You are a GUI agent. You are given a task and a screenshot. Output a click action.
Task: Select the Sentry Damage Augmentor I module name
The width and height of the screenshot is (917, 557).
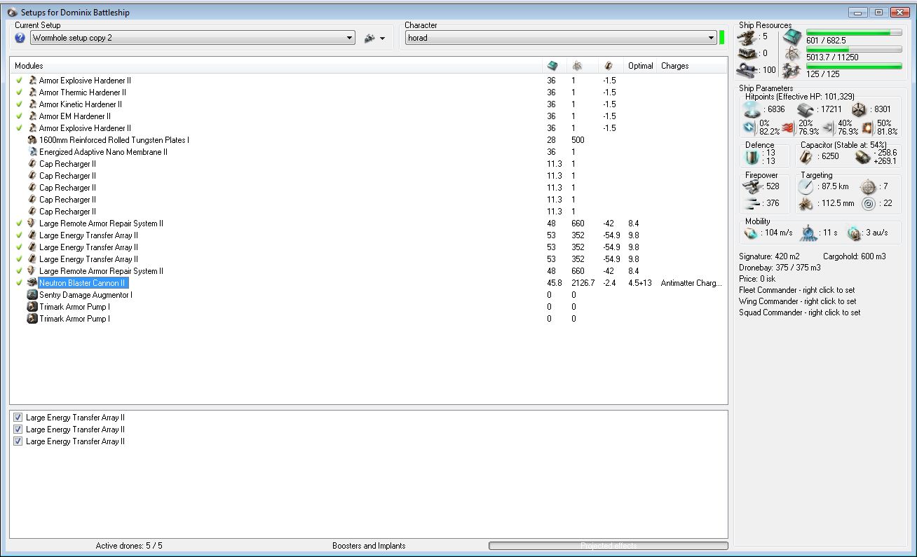point(86,295)
